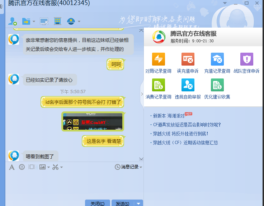Open dropdown next to police cap icon
This screenshot has width=264, height=206.
79,21
